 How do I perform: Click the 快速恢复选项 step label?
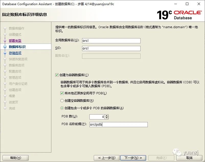(18, 59)
